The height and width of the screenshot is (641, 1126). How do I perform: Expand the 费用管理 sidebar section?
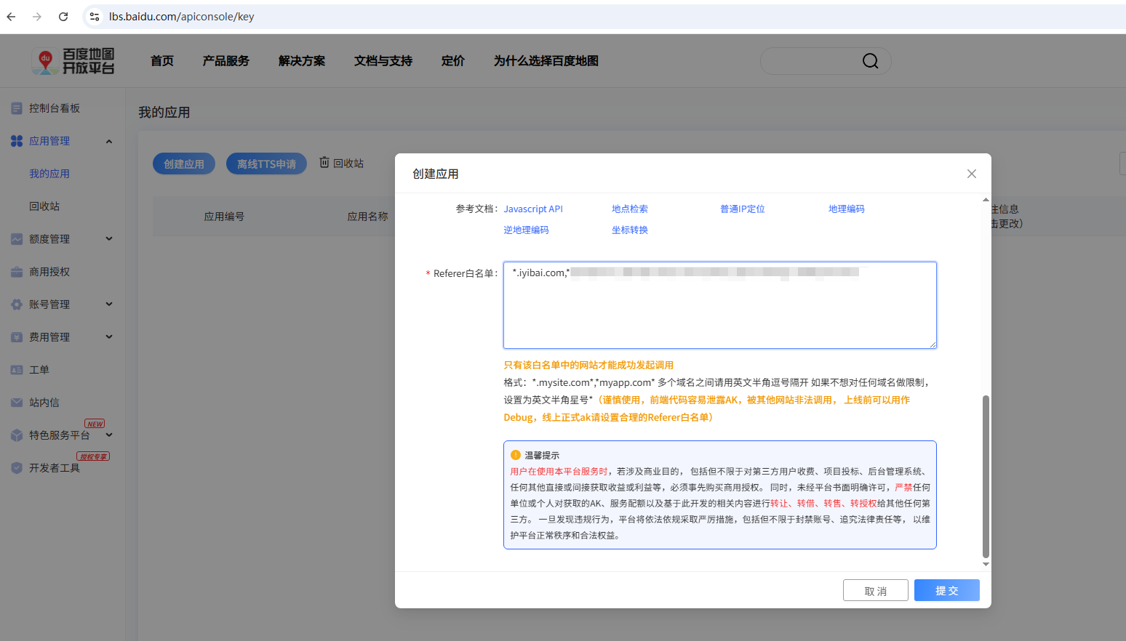[109, 337]
